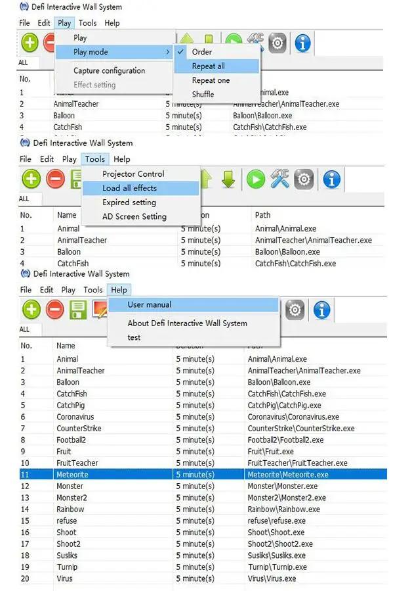Open Capture configuration menu entry
Image resolution: width=412 pixels, height=591 pixels.
point(109,70)
